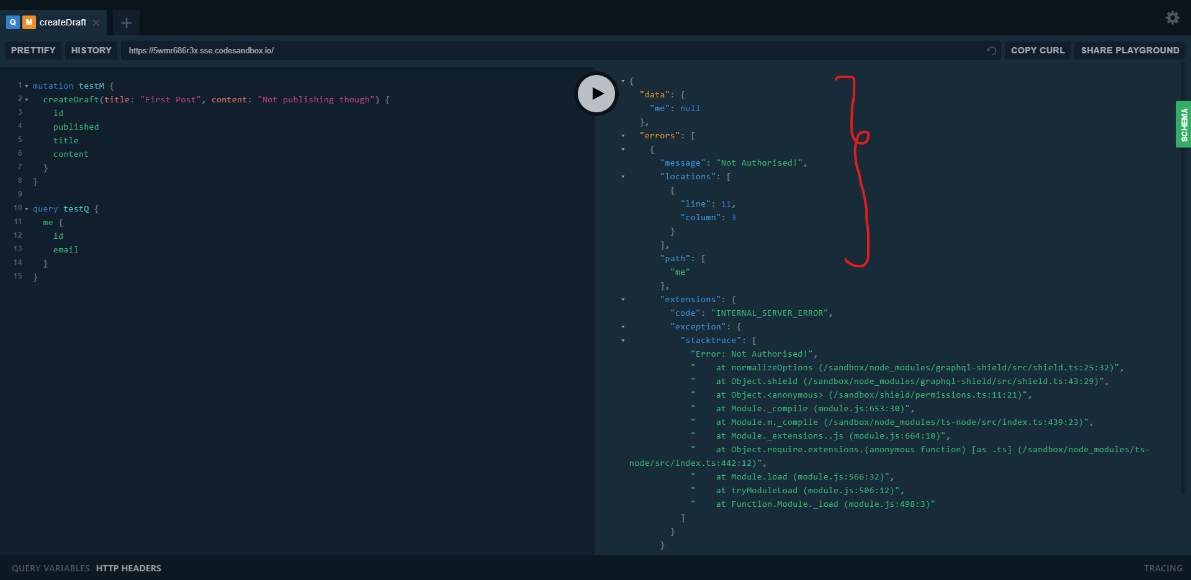Click the "content" field on line 6

pyautogui.click(x=71, y=154)
